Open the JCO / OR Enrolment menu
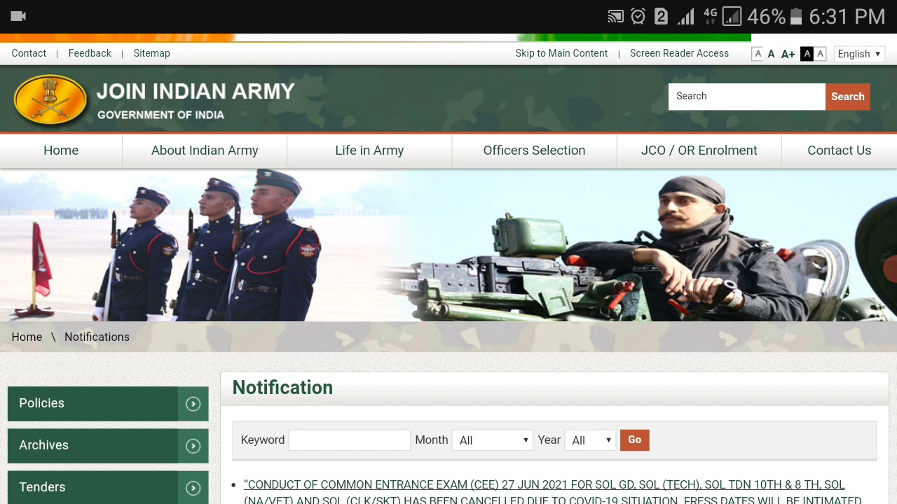 pyautogui.click(x=699, y=150)
